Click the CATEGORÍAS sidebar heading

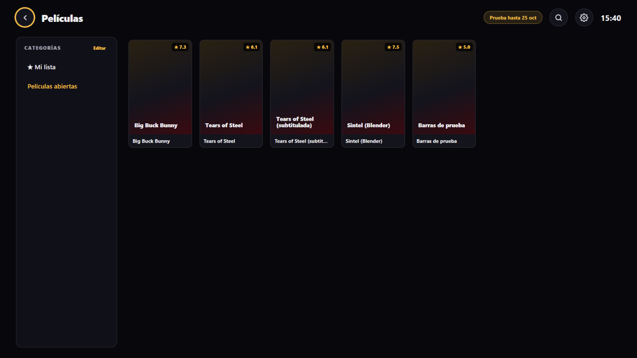tap(42, 48)
